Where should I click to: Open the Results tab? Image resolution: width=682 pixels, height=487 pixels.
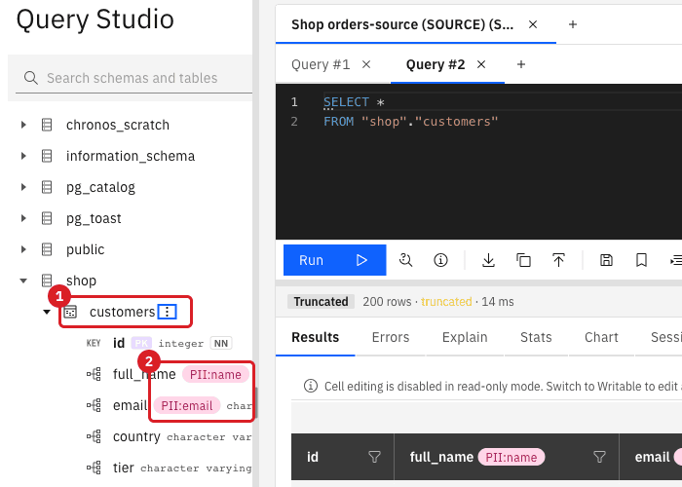(x=316, y=337)
